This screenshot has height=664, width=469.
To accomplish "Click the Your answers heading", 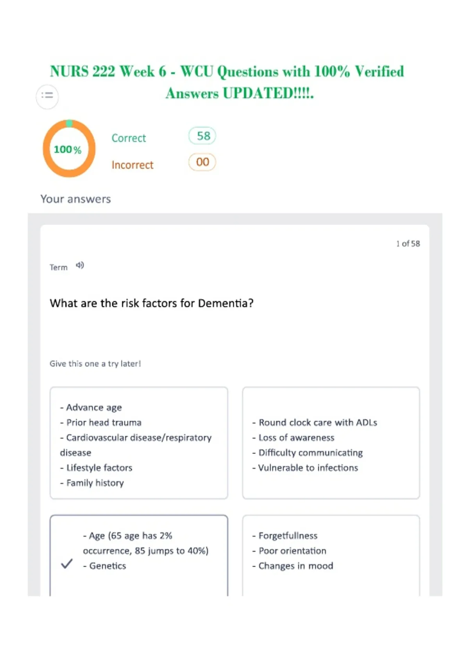I will tap(76, 199).
